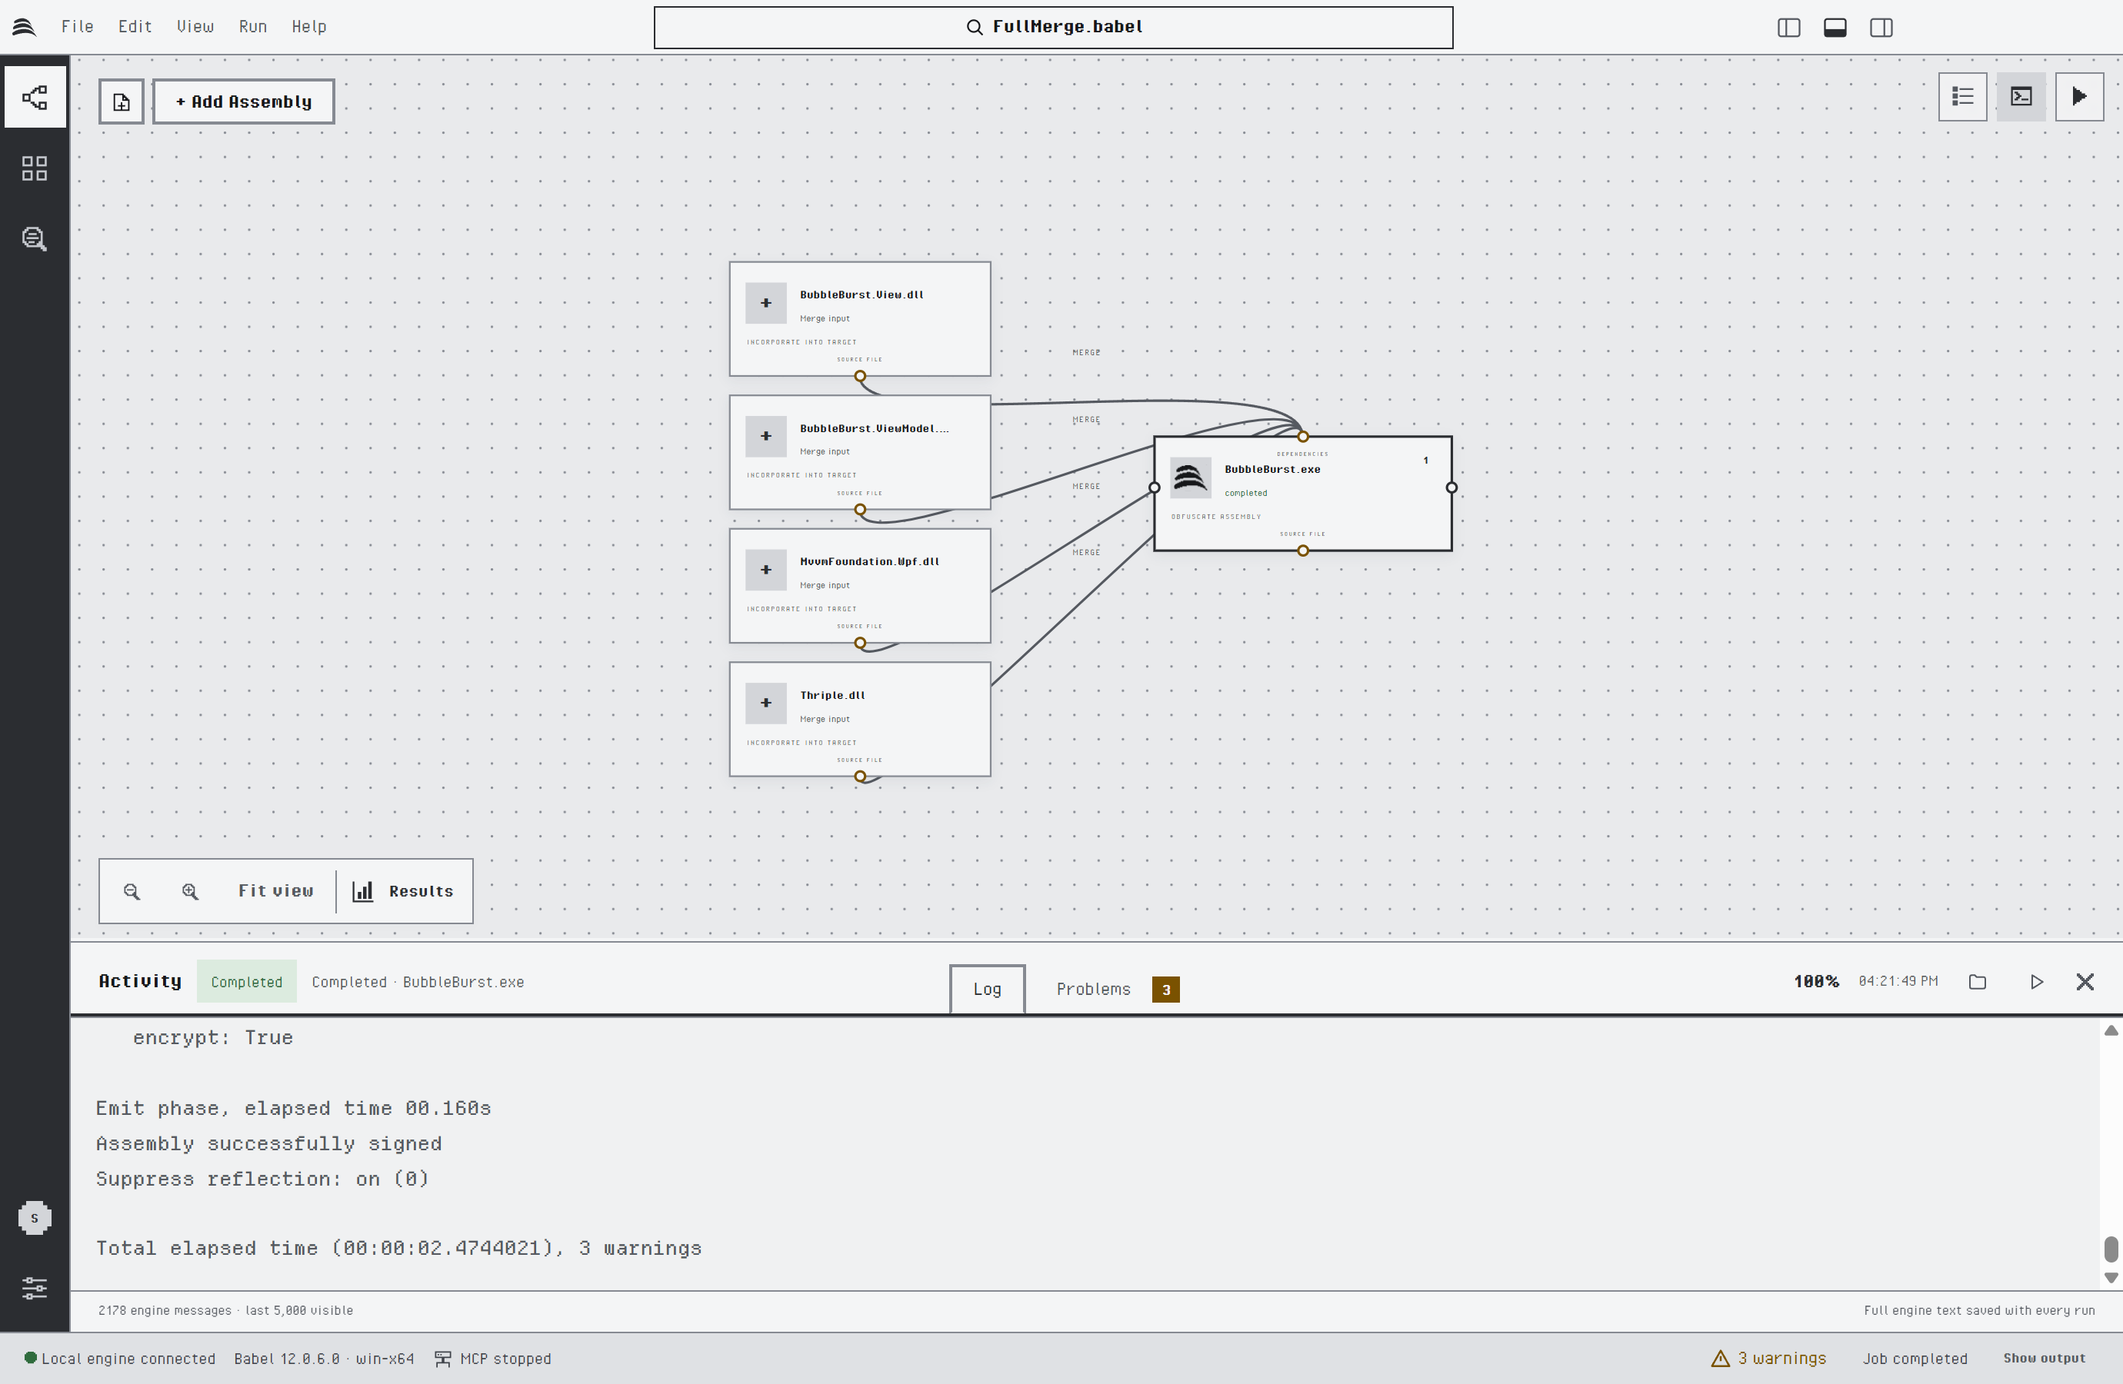The height and width of the screenshot is (1384, 2123).
Task: Select the BubbleBurst.exe node
Action: [1302, 493]
